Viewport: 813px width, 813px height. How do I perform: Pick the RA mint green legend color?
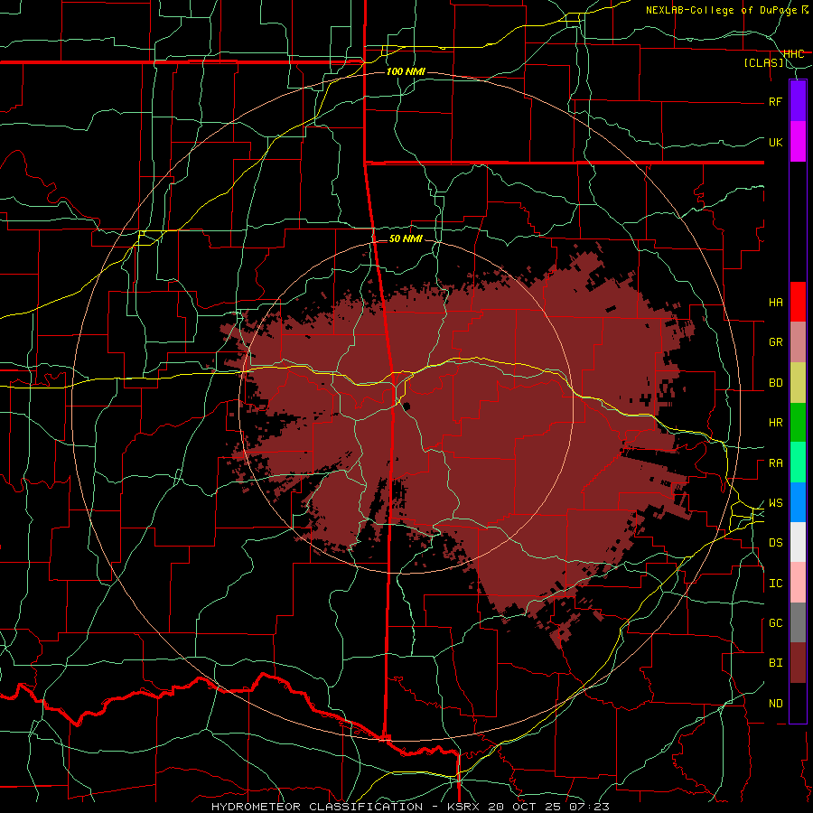pyautogui.click(x=798, y=463)
